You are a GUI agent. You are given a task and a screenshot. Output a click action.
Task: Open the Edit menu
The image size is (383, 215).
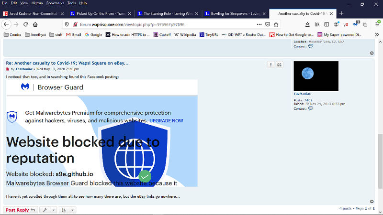(14, 3)
